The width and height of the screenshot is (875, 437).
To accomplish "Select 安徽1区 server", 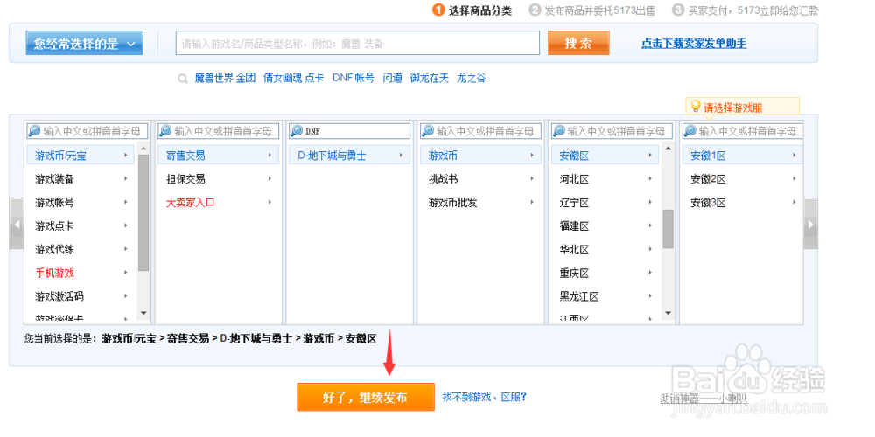I will point(743,156).
